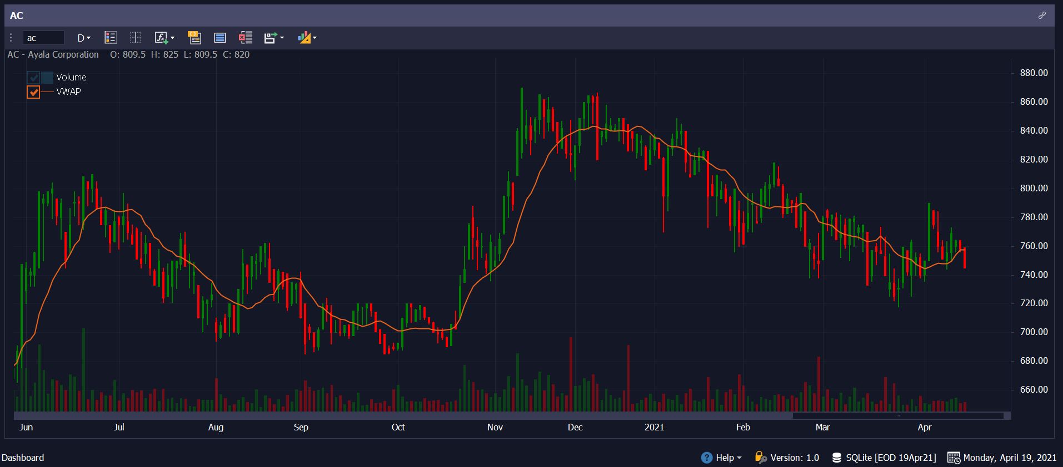Image resolution: width=1063 pixels, height=467 pixels.
Task: Toggle the crosshair grid lines icon
Action: 136,38
